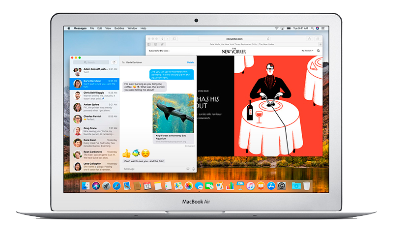Click the newyorker.com address bar in Safari
This screenshot has width=407, height=237.
point(234,39)
